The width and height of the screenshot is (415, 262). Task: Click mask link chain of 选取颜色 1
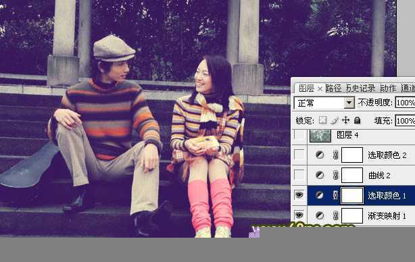click(336, 195)
